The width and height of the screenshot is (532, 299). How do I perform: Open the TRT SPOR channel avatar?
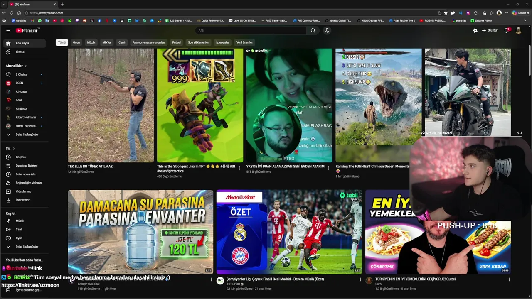click(x=220, y=281)
